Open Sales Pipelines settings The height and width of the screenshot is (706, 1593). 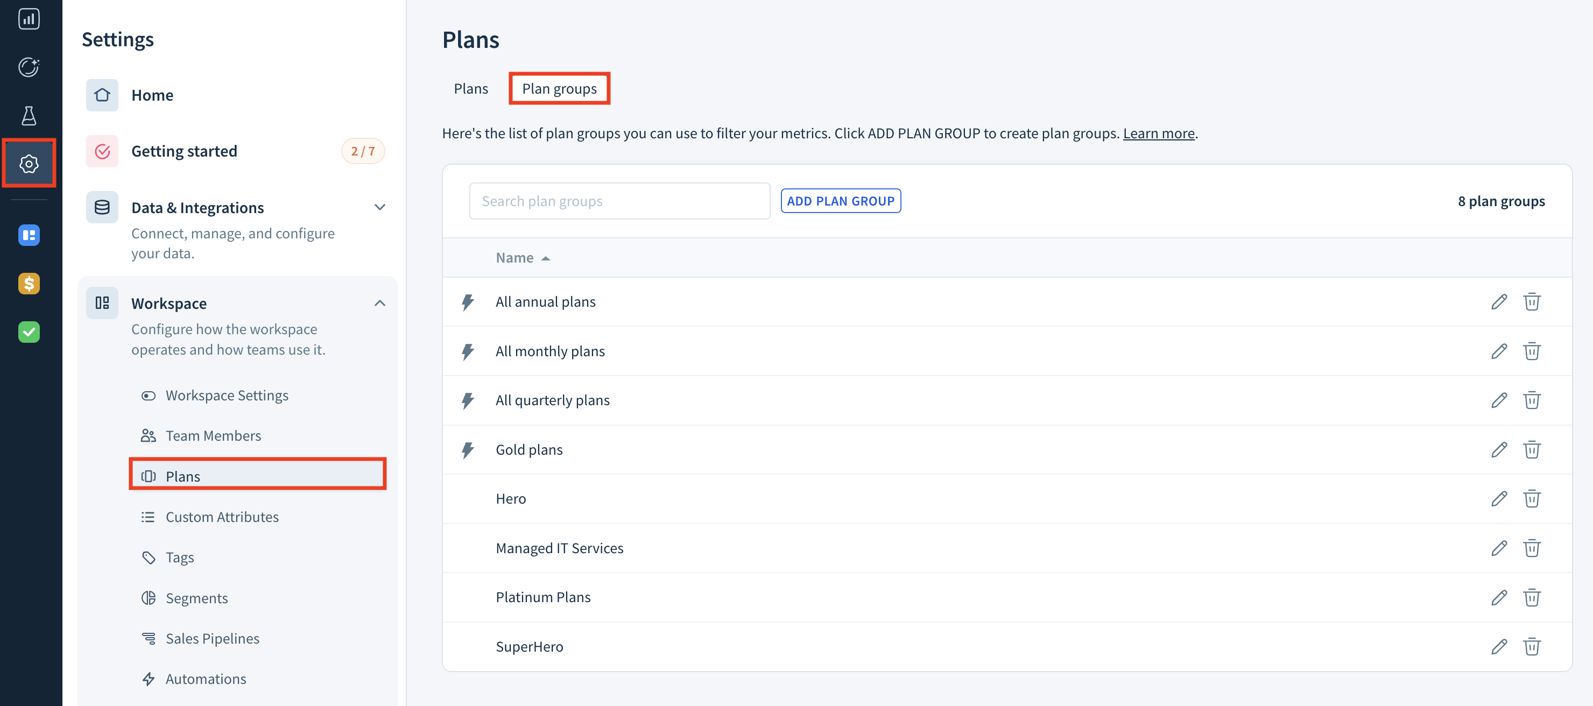tap(212, 639)
